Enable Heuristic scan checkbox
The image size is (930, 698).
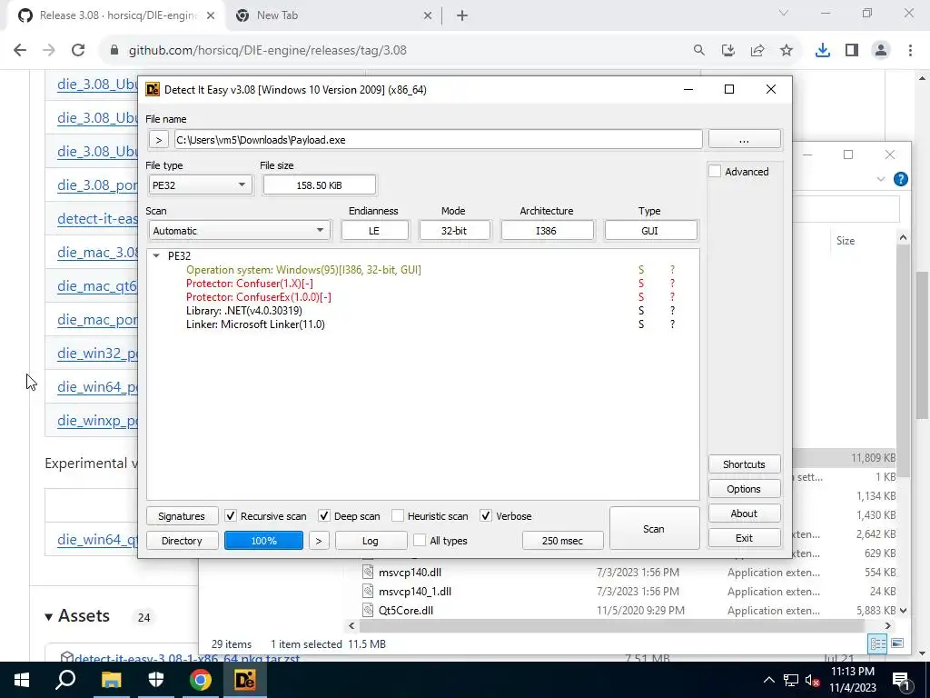pos(398,516)
